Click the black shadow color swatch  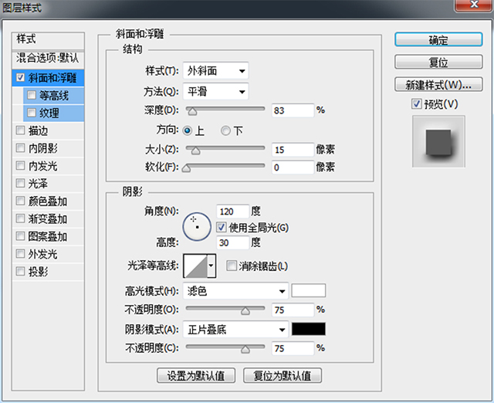309,329
